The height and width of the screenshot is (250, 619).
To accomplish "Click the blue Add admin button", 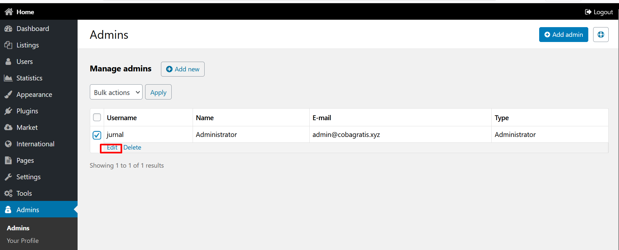I will (563, 35).
